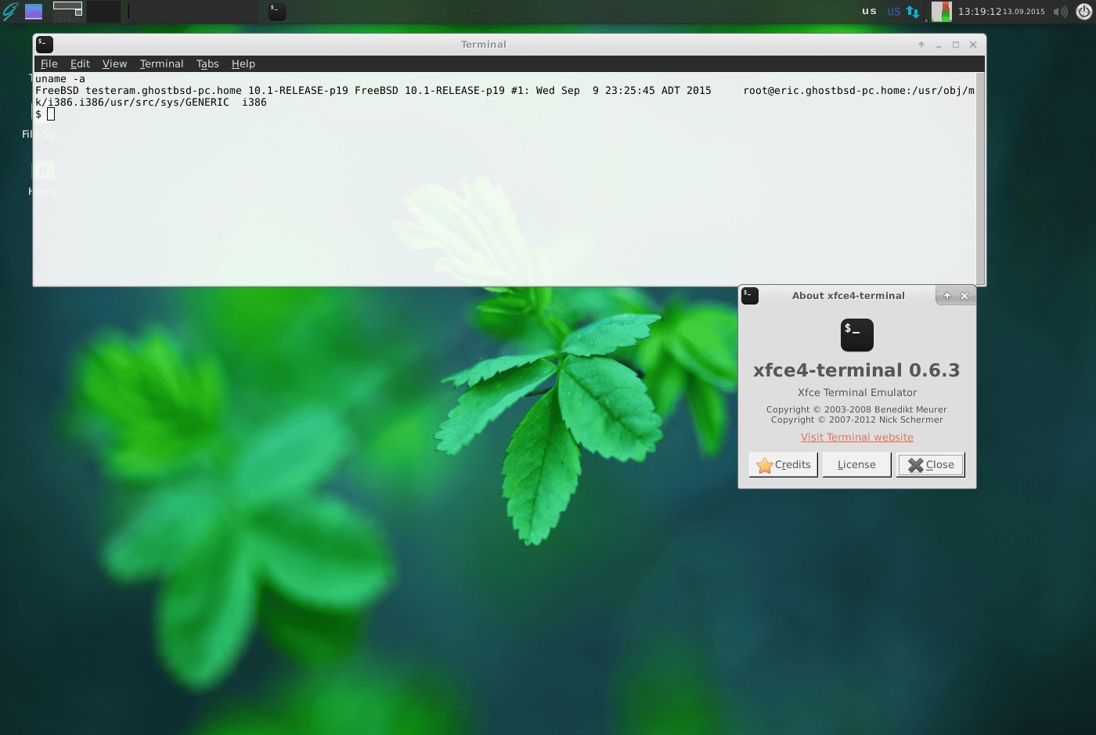The image size is (1096, 735).
Task: Switch to the first workspace in pager
Action: 68,11
